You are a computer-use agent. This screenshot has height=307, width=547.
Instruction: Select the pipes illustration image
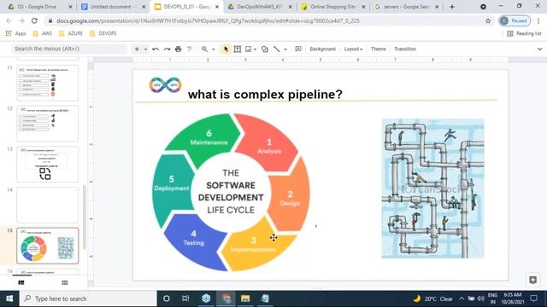pos(432,188)
